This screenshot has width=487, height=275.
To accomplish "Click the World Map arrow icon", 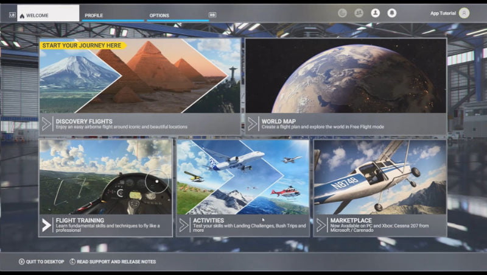I will click(x=253, y=124).
